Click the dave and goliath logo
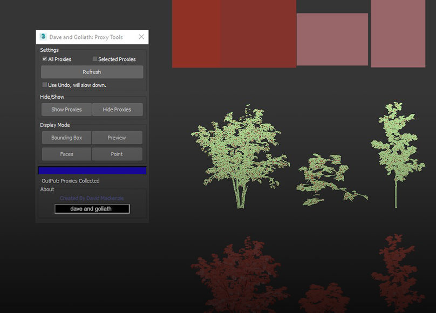 [x=92, y=209]
